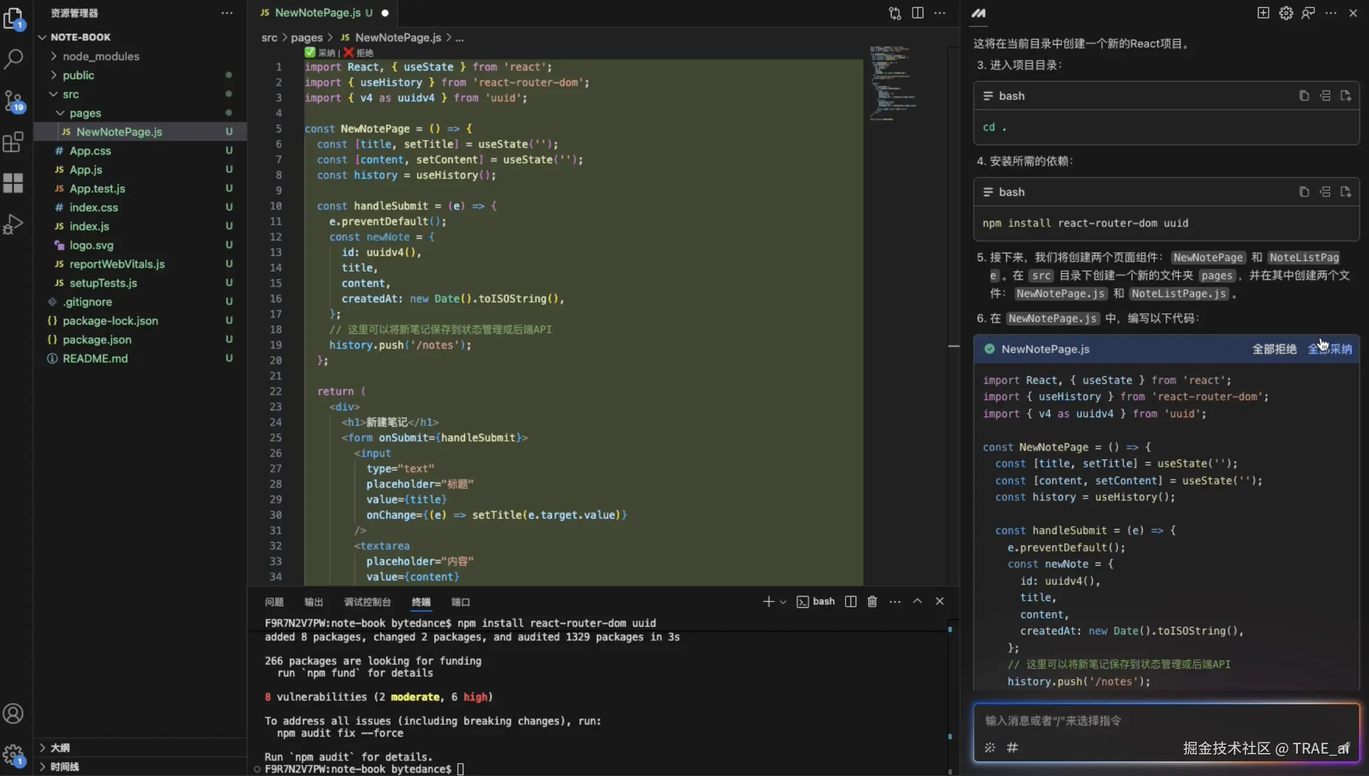This screenshot has height=776, width=1369.
Task: Click 全部拒绝 on NewNotePage.js card
Action: pos(1274,349)
